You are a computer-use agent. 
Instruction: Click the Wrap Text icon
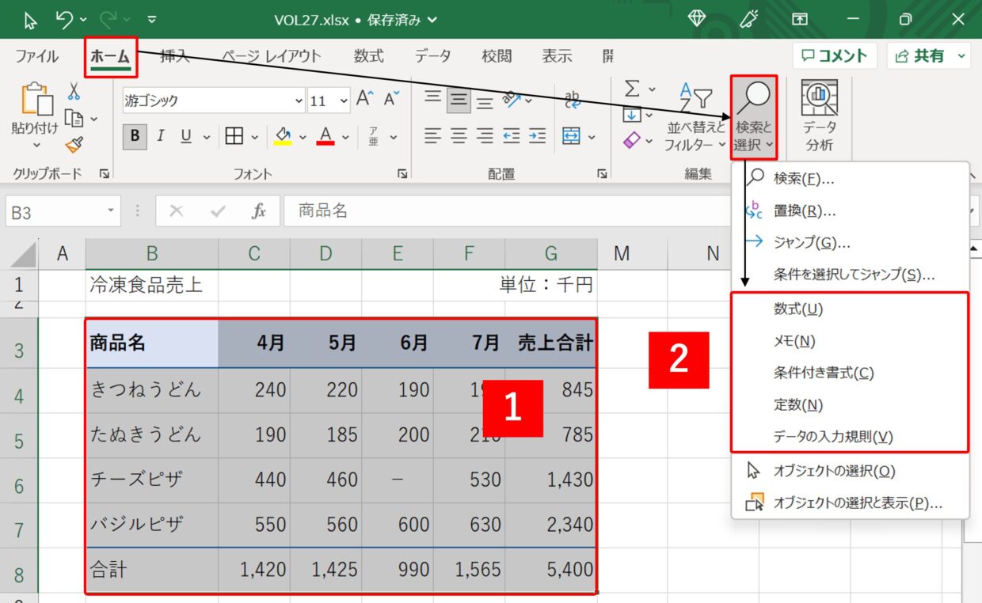572,99
